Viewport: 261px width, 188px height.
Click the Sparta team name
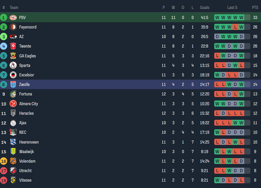pyautogui.click(x=25, y=65)
